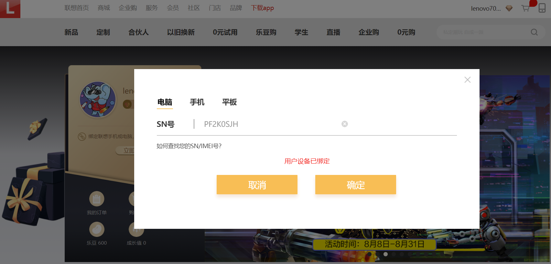Switch to the 手机 tab

197,102
